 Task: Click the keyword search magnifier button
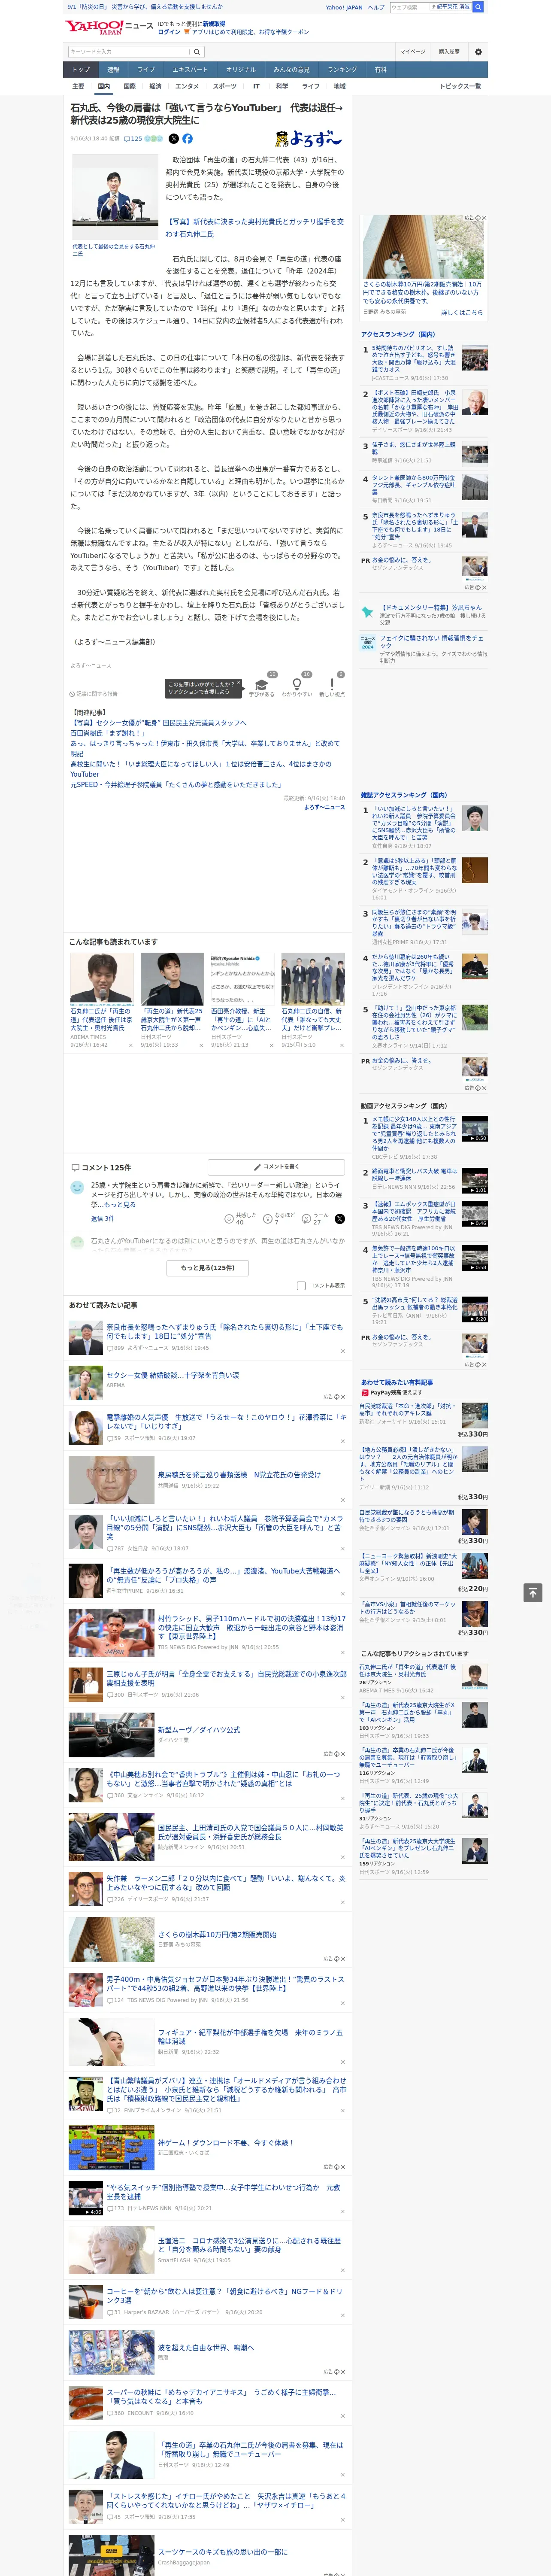click(197, 52)
